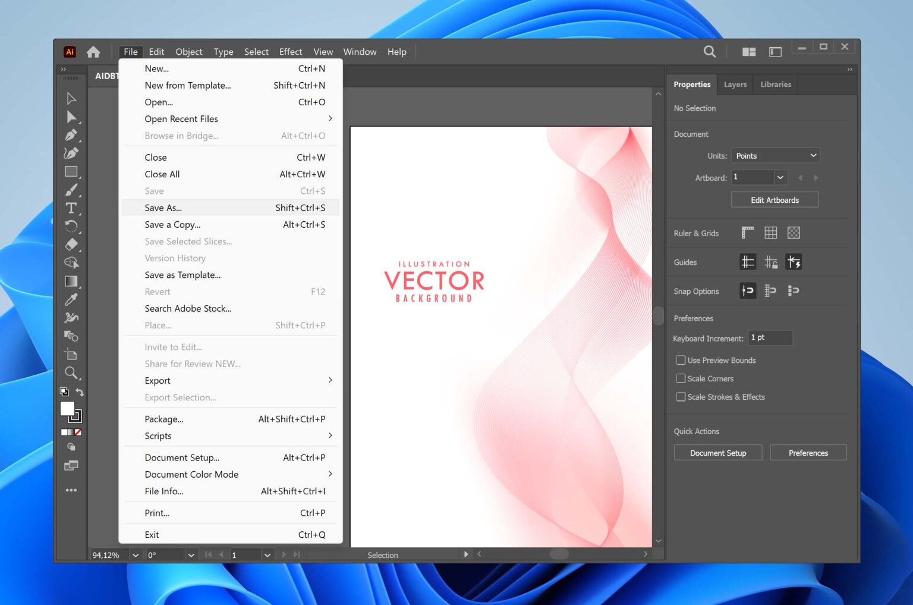Open the Help menu
Viewport: 913px width, 605px height.
click(x=396, y=52)
